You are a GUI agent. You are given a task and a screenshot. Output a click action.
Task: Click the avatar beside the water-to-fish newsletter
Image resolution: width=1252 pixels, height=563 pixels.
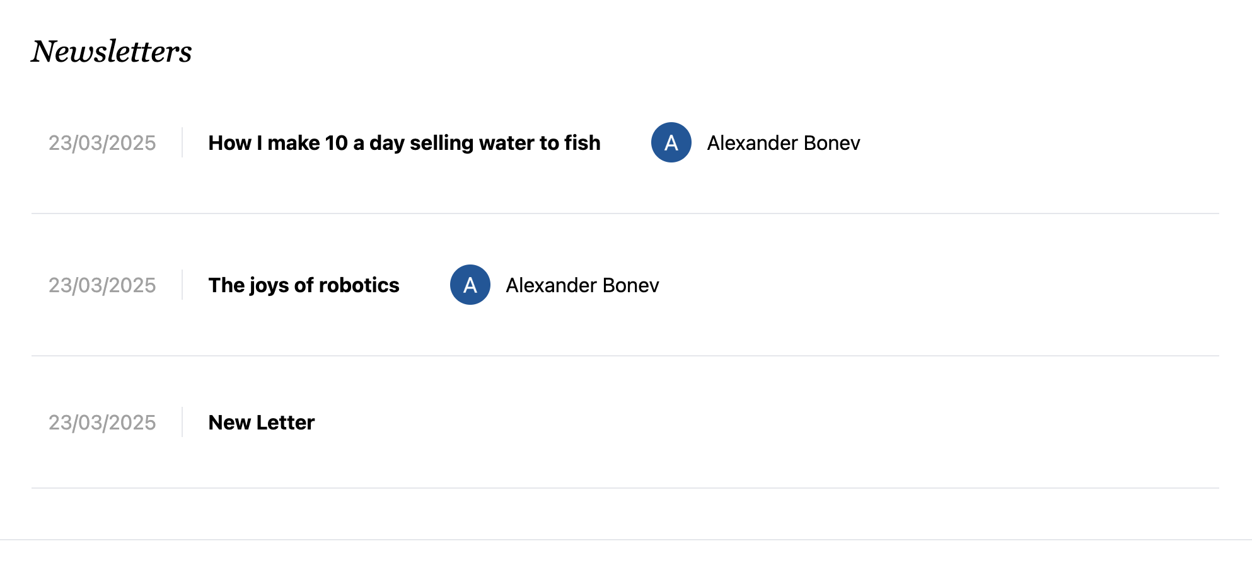click(x=671, y=142)
